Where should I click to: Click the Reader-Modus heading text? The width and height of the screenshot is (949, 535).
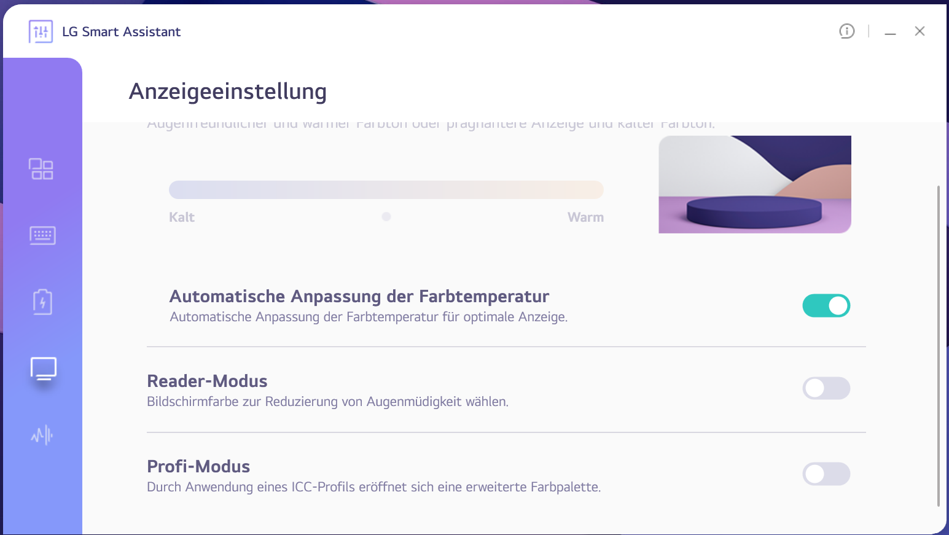pyautogui.click(x=207, y=381)
